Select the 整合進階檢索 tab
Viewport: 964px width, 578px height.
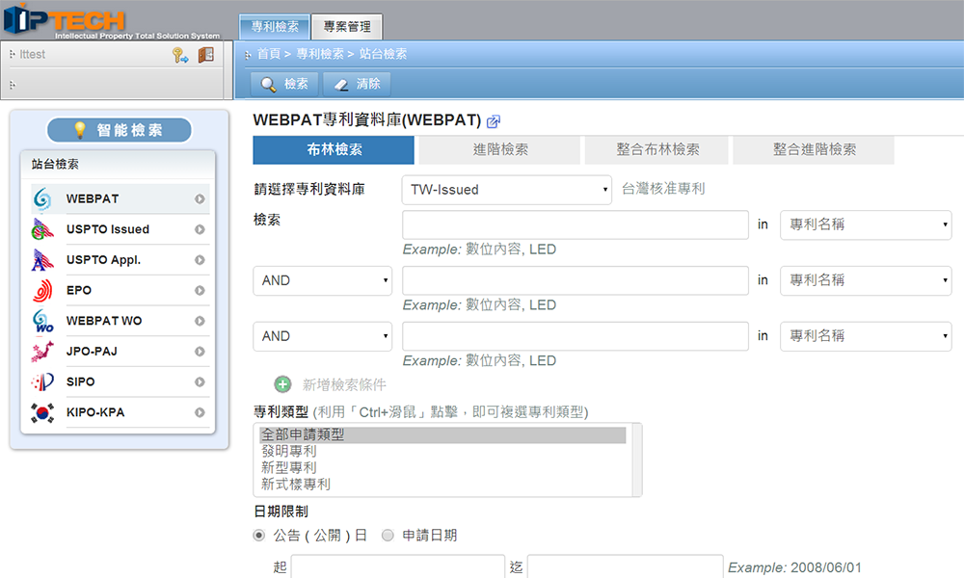(814, 150)
